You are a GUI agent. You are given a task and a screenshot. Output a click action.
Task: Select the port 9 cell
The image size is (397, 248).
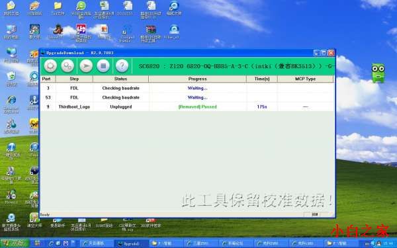point(48,106)
